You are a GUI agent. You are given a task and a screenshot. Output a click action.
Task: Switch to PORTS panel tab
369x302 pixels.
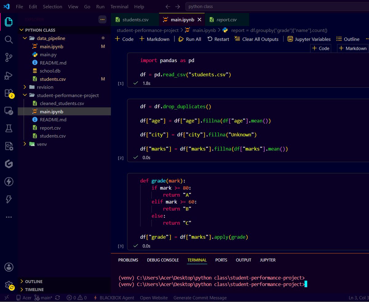221,260
